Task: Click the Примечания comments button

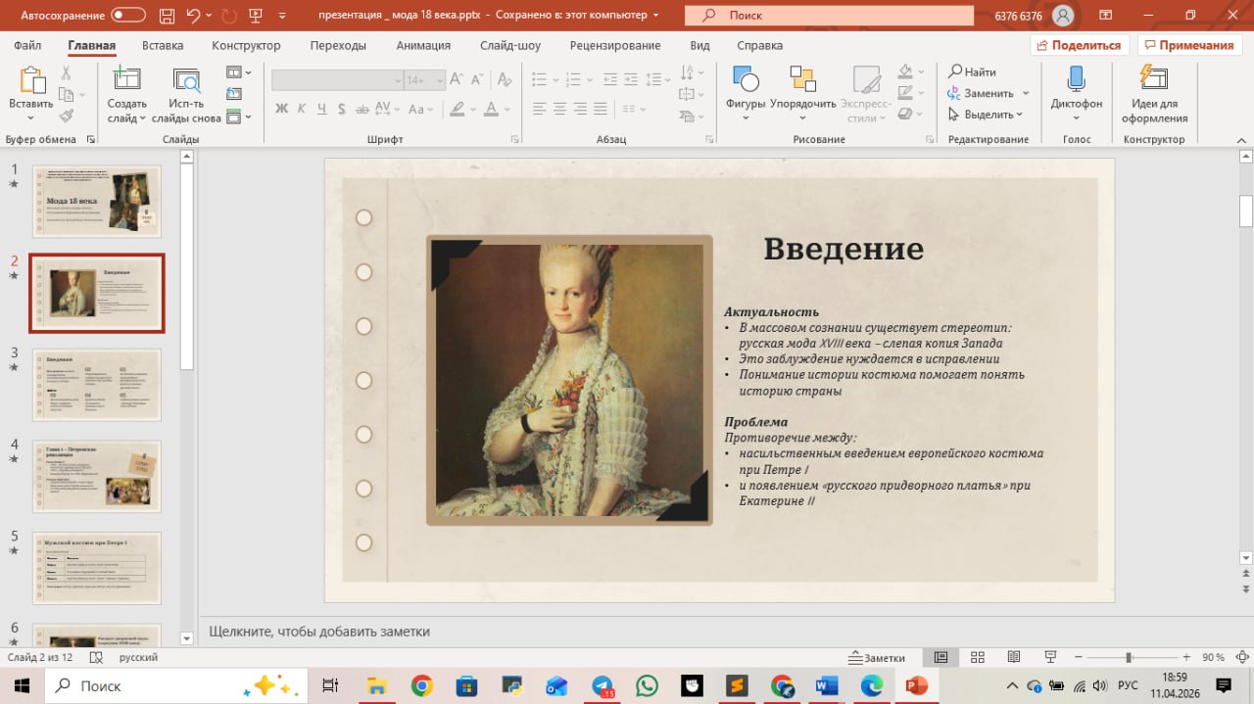Action: pos(1189,45)
